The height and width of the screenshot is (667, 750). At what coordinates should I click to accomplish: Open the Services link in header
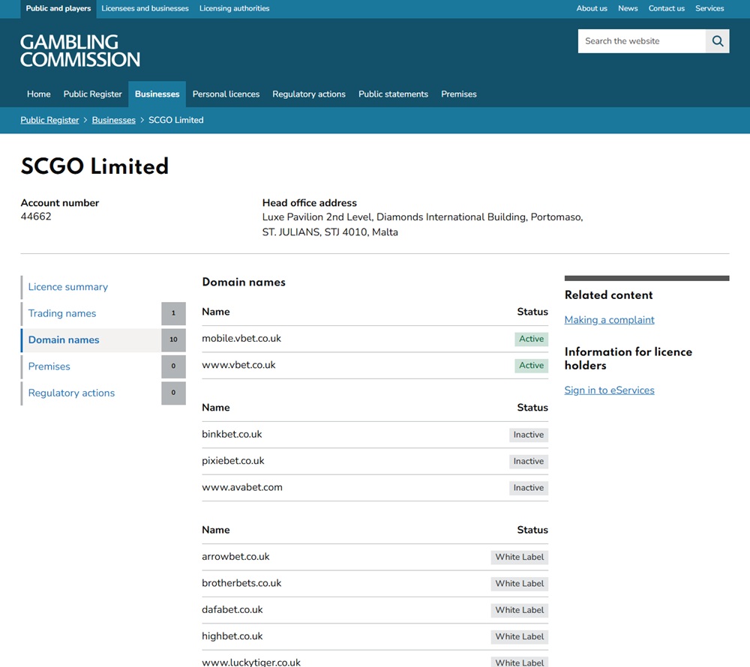(709, 8)
